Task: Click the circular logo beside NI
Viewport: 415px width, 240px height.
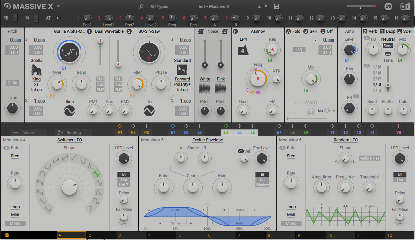Action: pyautogui.click(x=388, y=7)
